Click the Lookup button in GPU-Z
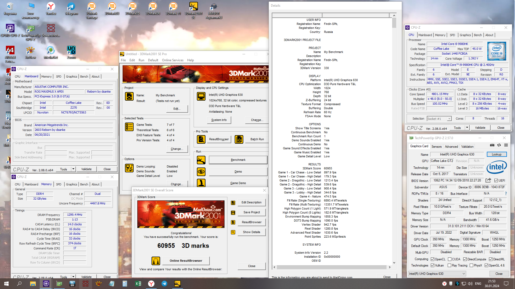Image resolution: width=515 pixels, height=289 pixels. pos(496,154)
